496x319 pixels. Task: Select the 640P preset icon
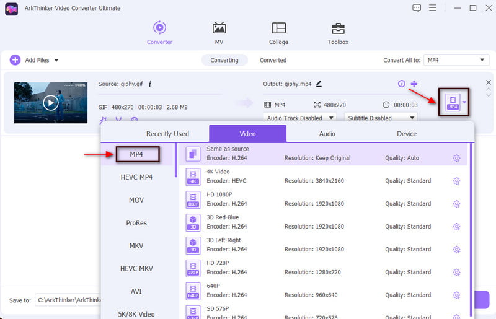(x=193, y=291)
